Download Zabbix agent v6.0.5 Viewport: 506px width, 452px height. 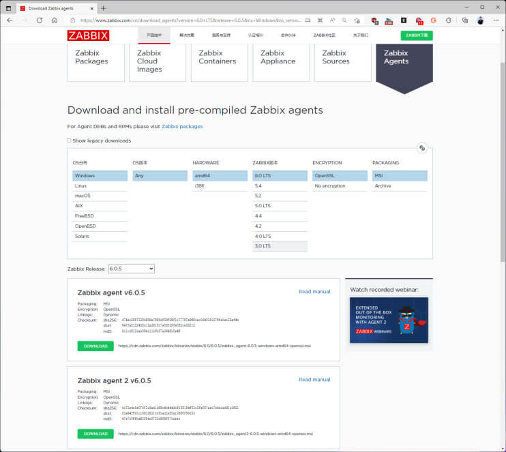[x=95, y=346]
